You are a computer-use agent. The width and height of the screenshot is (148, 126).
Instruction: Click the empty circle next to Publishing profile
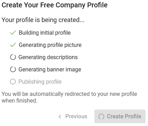(13, 82)
